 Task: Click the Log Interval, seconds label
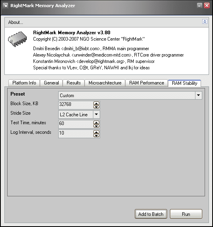31,132
